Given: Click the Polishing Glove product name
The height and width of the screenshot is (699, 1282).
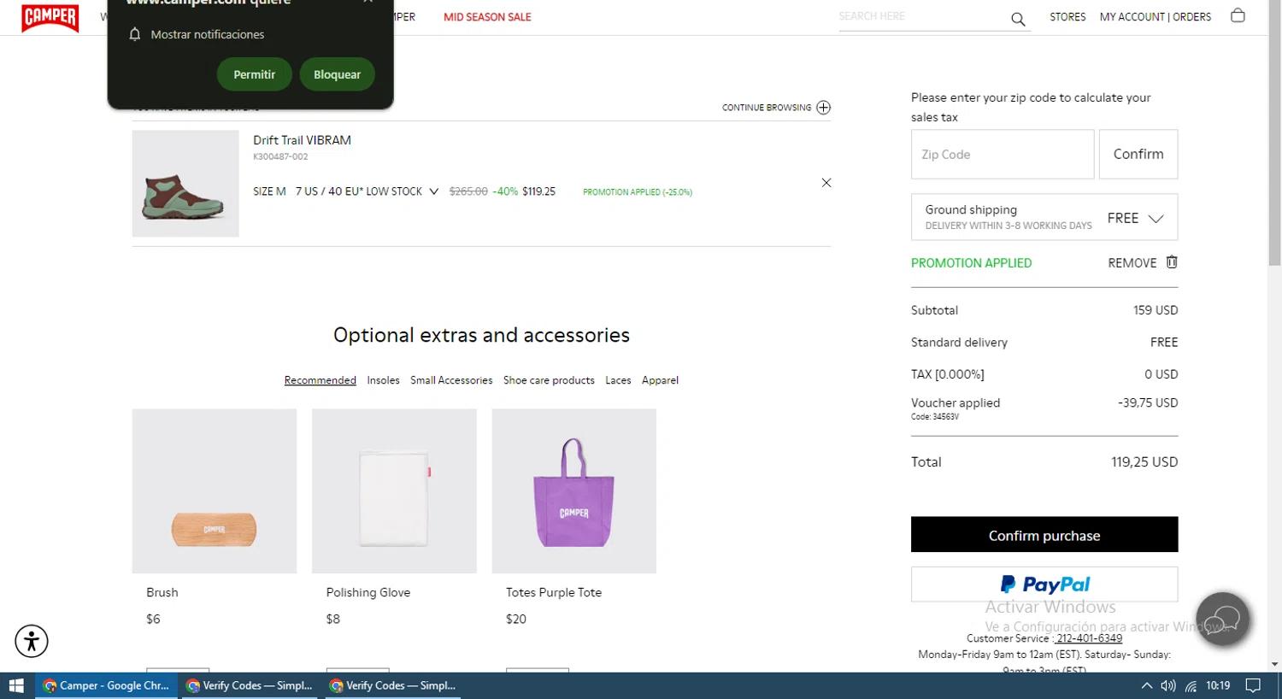Looking at the screenshot, I should click(x=368, y=592).
